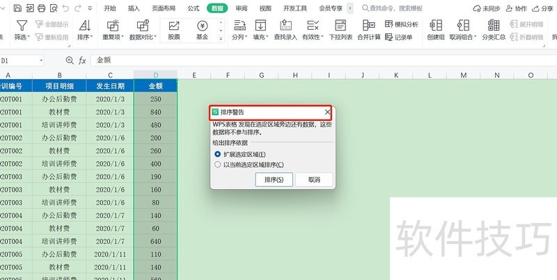
Task: Expand the data types gallery more arrow
Action: point(221,39)
